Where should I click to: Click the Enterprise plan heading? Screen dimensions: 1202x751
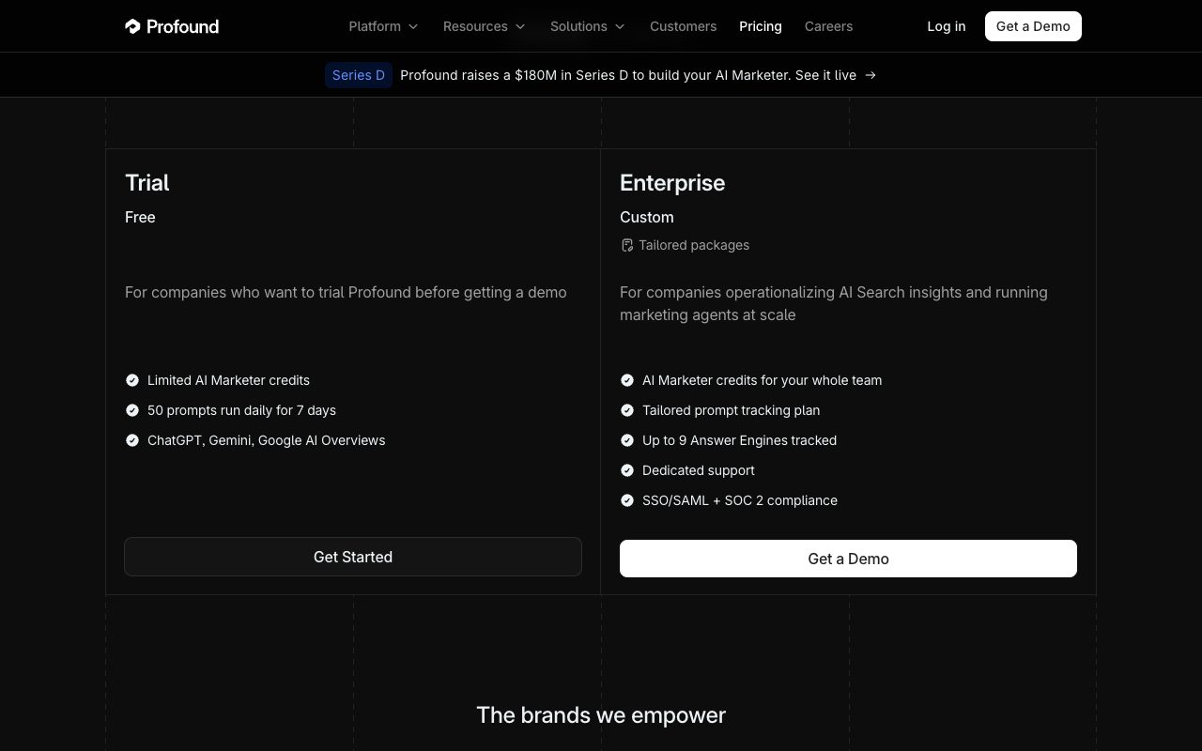pos(672,183)
